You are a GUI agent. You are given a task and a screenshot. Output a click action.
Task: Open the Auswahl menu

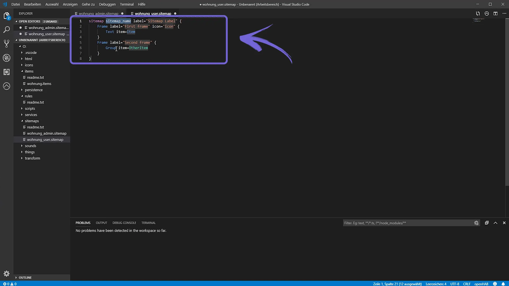pyautogui.click(x=52, y=4)
